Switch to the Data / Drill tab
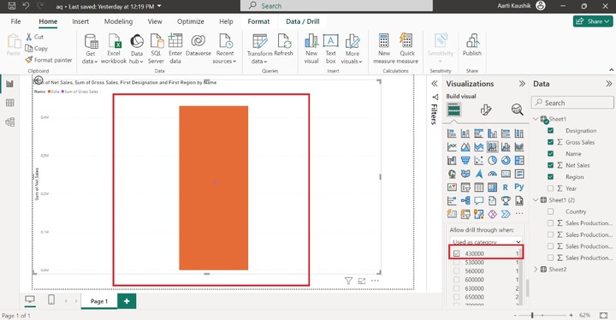Viewport: 616px width, 320px height. 303,21
